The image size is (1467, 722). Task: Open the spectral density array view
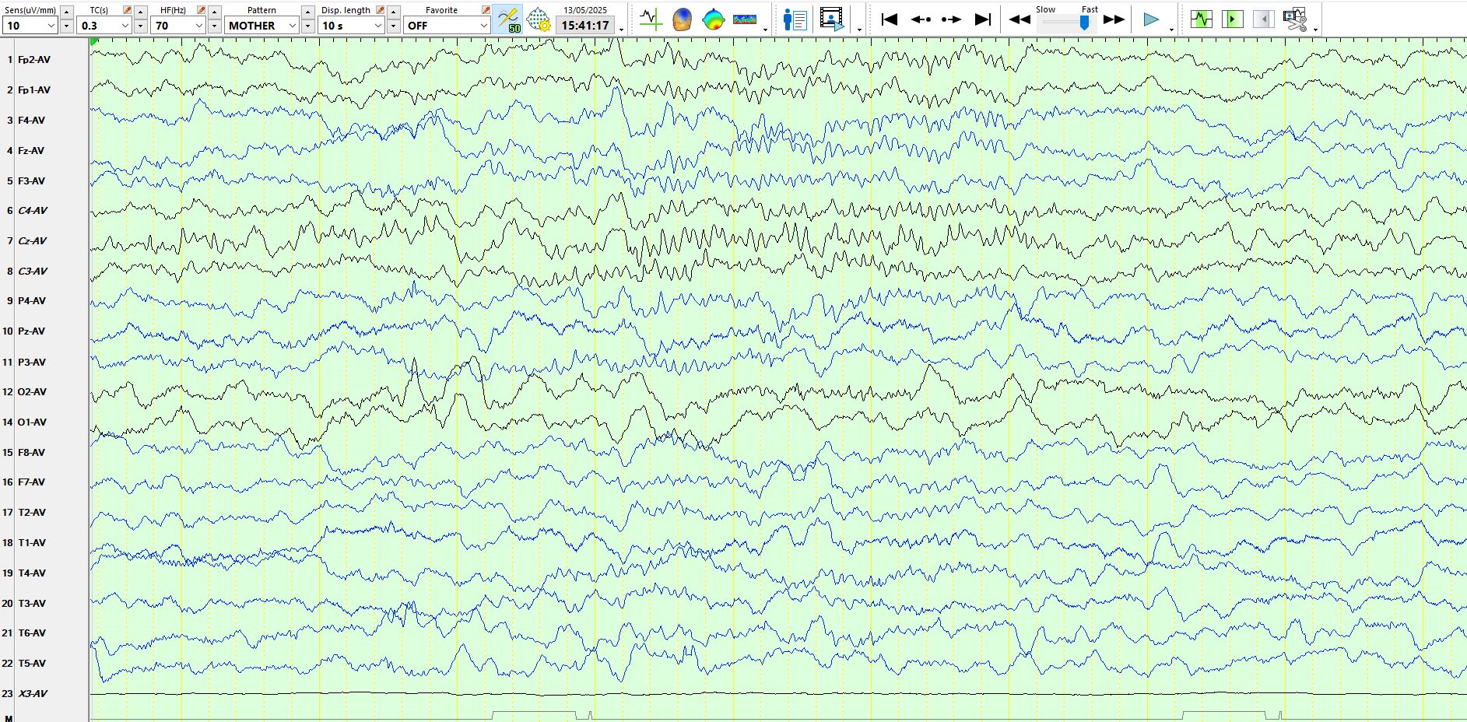coord(745,19)
